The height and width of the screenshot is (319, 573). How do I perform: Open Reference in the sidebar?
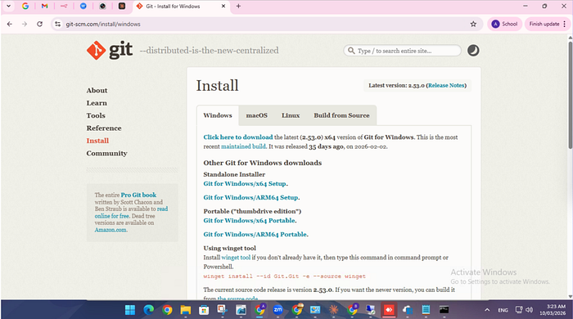point(104,128)
